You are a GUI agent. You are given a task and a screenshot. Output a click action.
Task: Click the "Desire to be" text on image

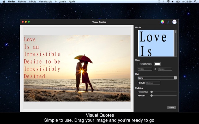coord(42,61)
